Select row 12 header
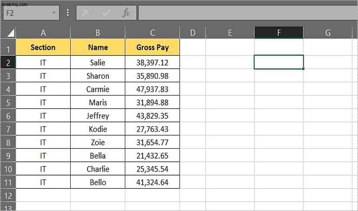This screenshot has width=358, height=211. pos(8,195)
